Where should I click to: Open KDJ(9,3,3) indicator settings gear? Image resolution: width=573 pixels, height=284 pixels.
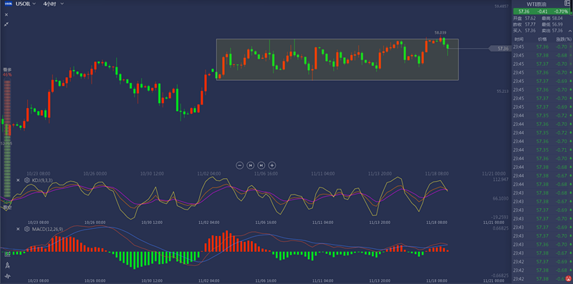tap(27, 180)
